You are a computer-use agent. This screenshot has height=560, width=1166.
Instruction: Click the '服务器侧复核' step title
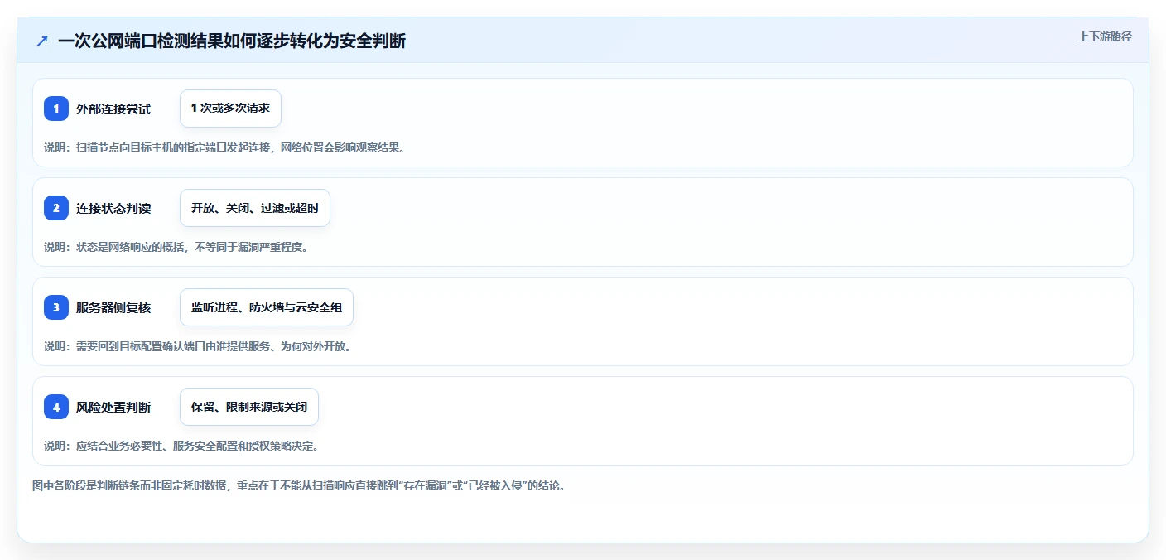click(113, 307)
